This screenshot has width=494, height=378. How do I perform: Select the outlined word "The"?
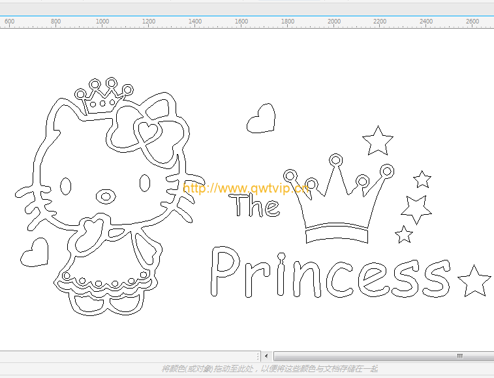point(254,205)
